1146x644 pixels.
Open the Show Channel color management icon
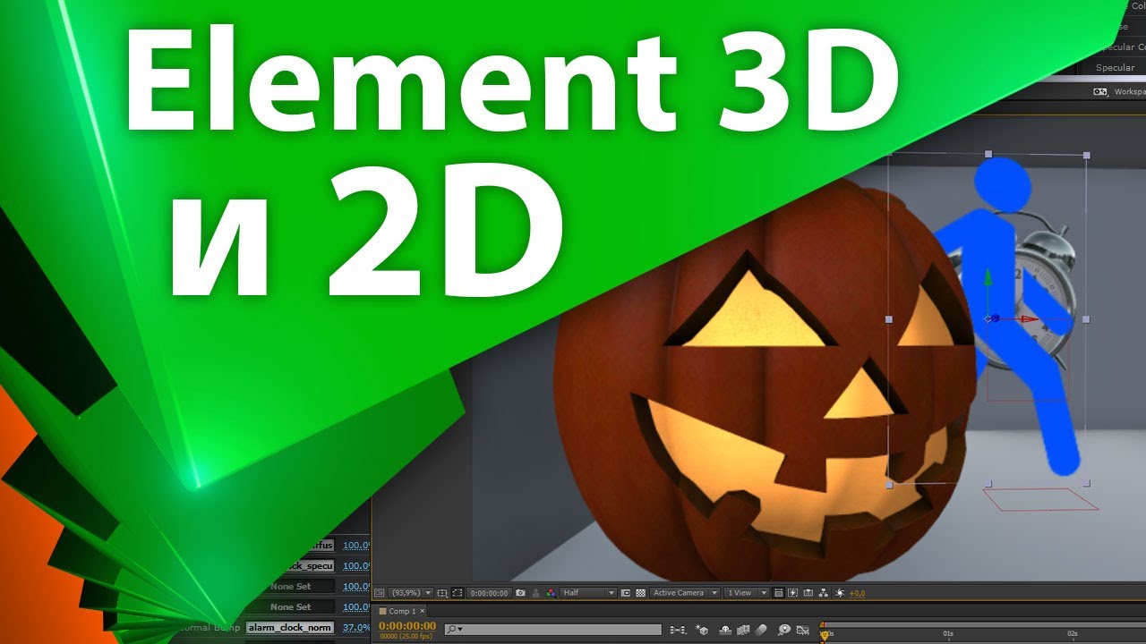point(552,593)
